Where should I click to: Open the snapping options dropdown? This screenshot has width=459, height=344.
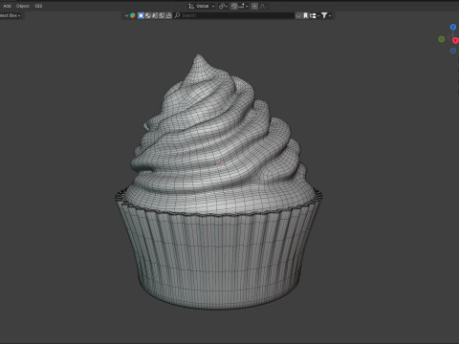243,6
